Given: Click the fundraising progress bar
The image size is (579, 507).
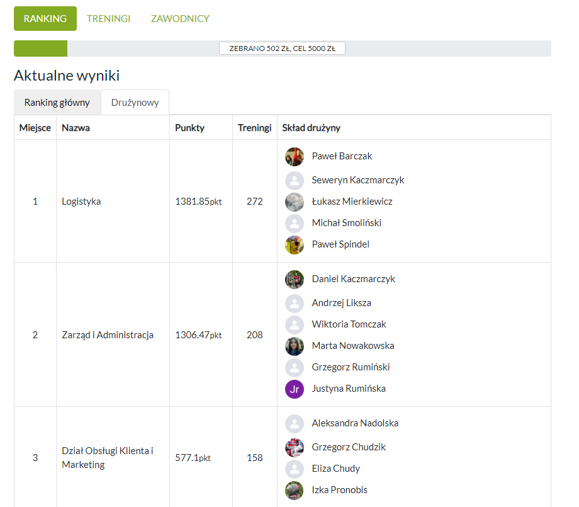Looking at the screenshot, I should (x=282, y=48).
